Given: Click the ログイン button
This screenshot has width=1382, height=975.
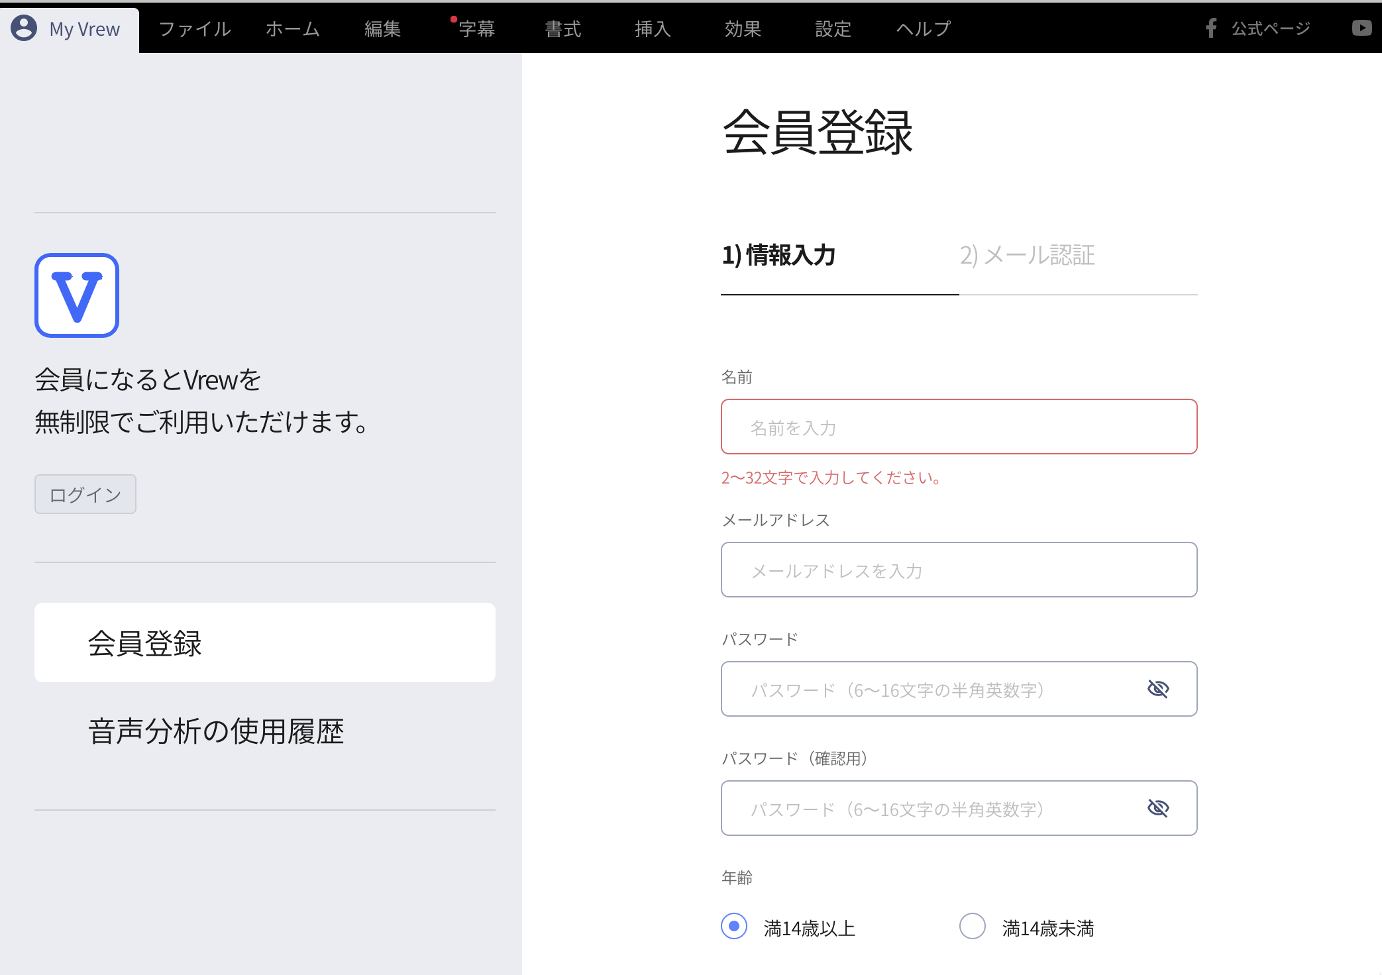Looking at the screenshot, I should pos(85,494).
